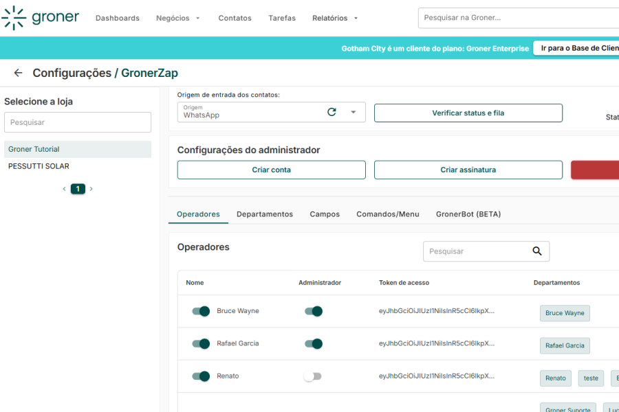
Task: Turn off Rafael Garcia administrator toggle
Action: (314, 343)
